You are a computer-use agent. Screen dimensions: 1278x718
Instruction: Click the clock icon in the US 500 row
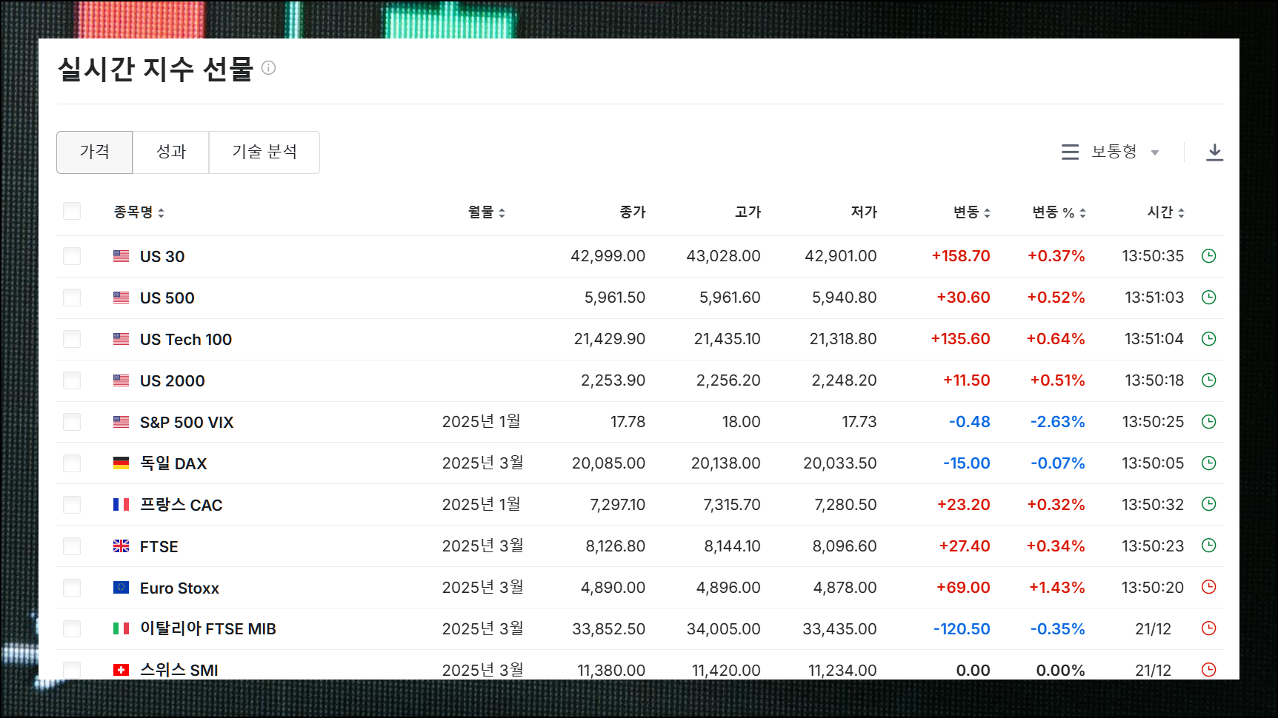click(x=1208, y=298)
